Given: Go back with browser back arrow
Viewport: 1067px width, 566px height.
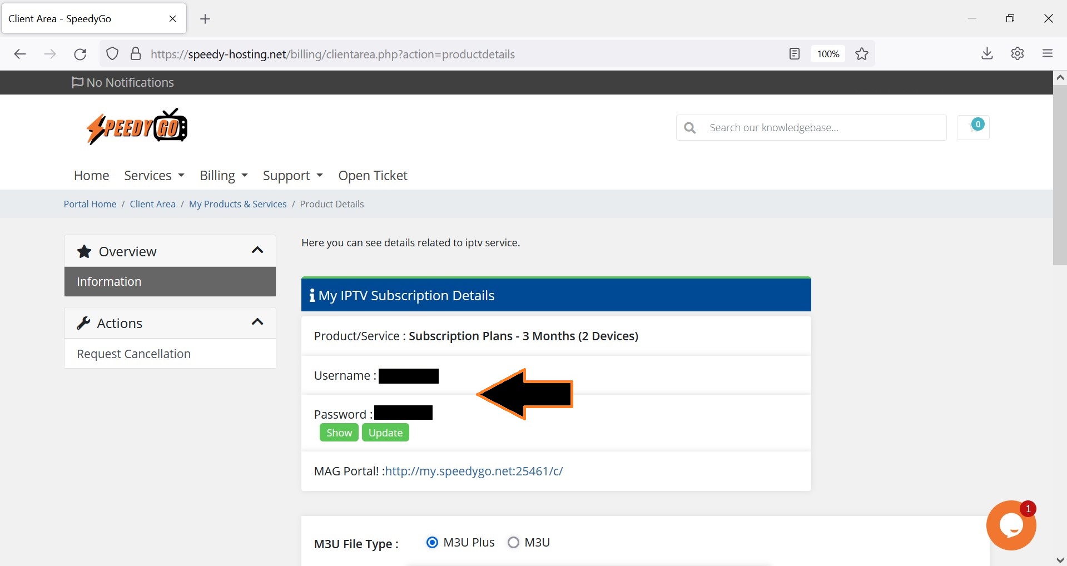Looking at the screenshot, I should [x=20, y=54].
